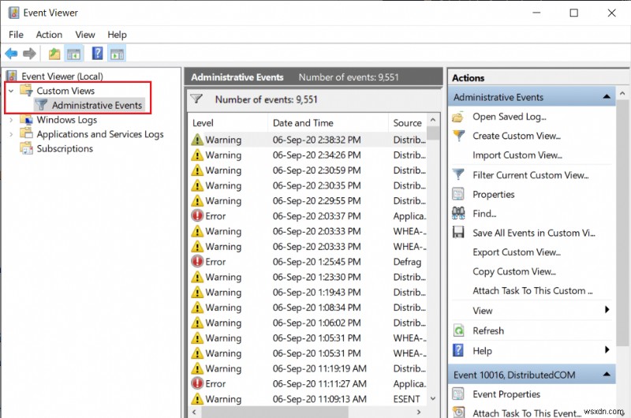Click the Create Custom View funnel icon
This screenshot has height=418, width=631.
(x=458, y=136)
